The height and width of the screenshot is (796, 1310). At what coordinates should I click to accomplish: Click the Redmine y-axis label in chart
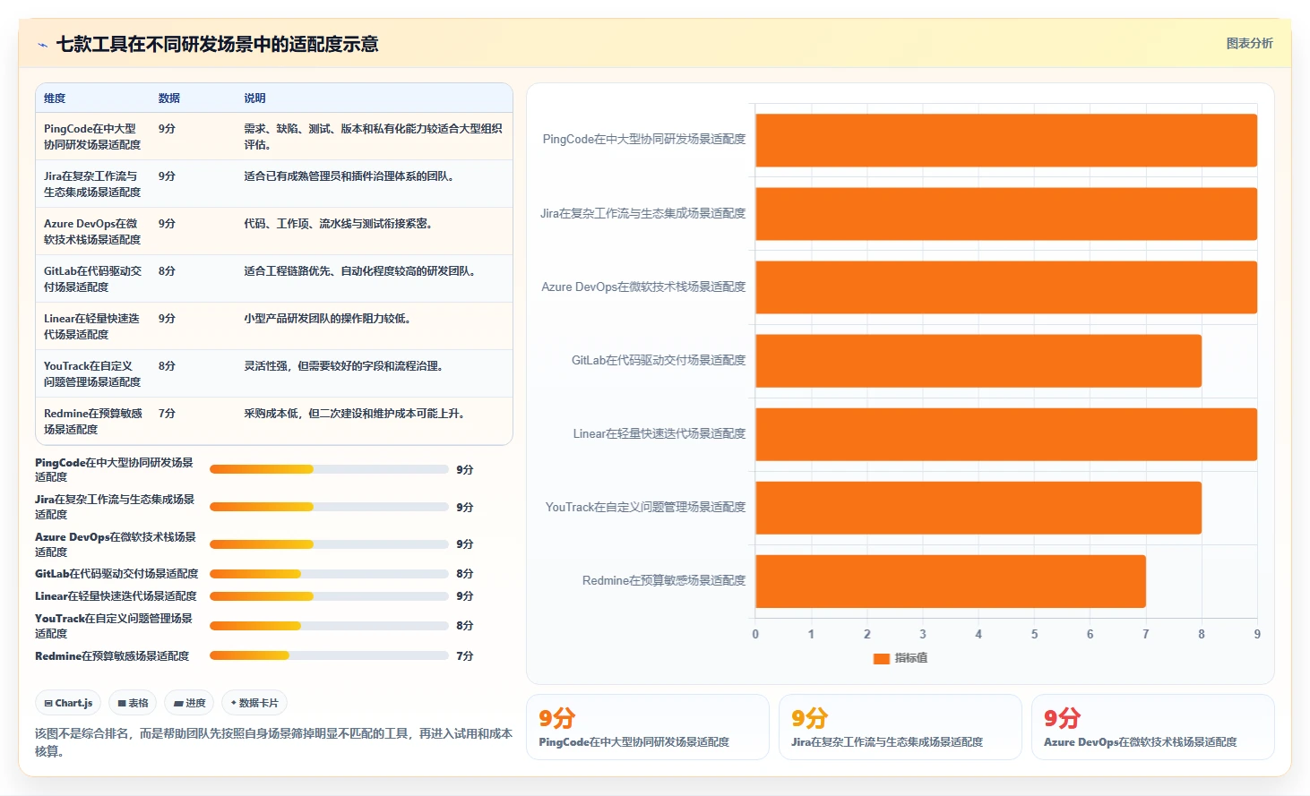pos(663,581)
